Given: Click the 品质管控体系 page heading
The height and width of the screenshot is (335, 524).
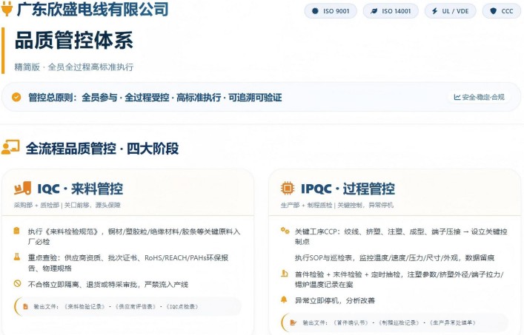Looking at the screenshot, I should 74,41.
